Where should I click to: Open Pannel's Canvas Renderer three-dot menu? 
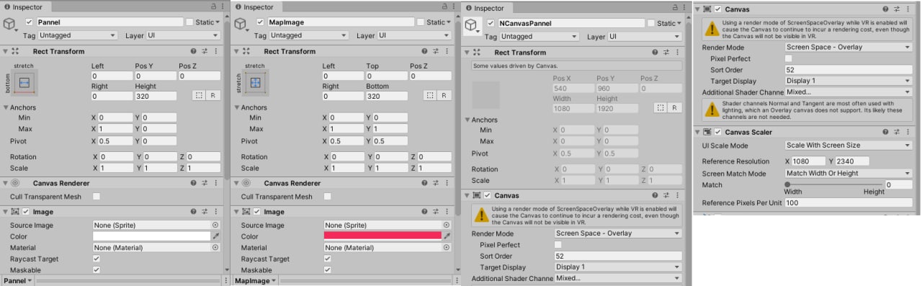click(x=216, y=183)
